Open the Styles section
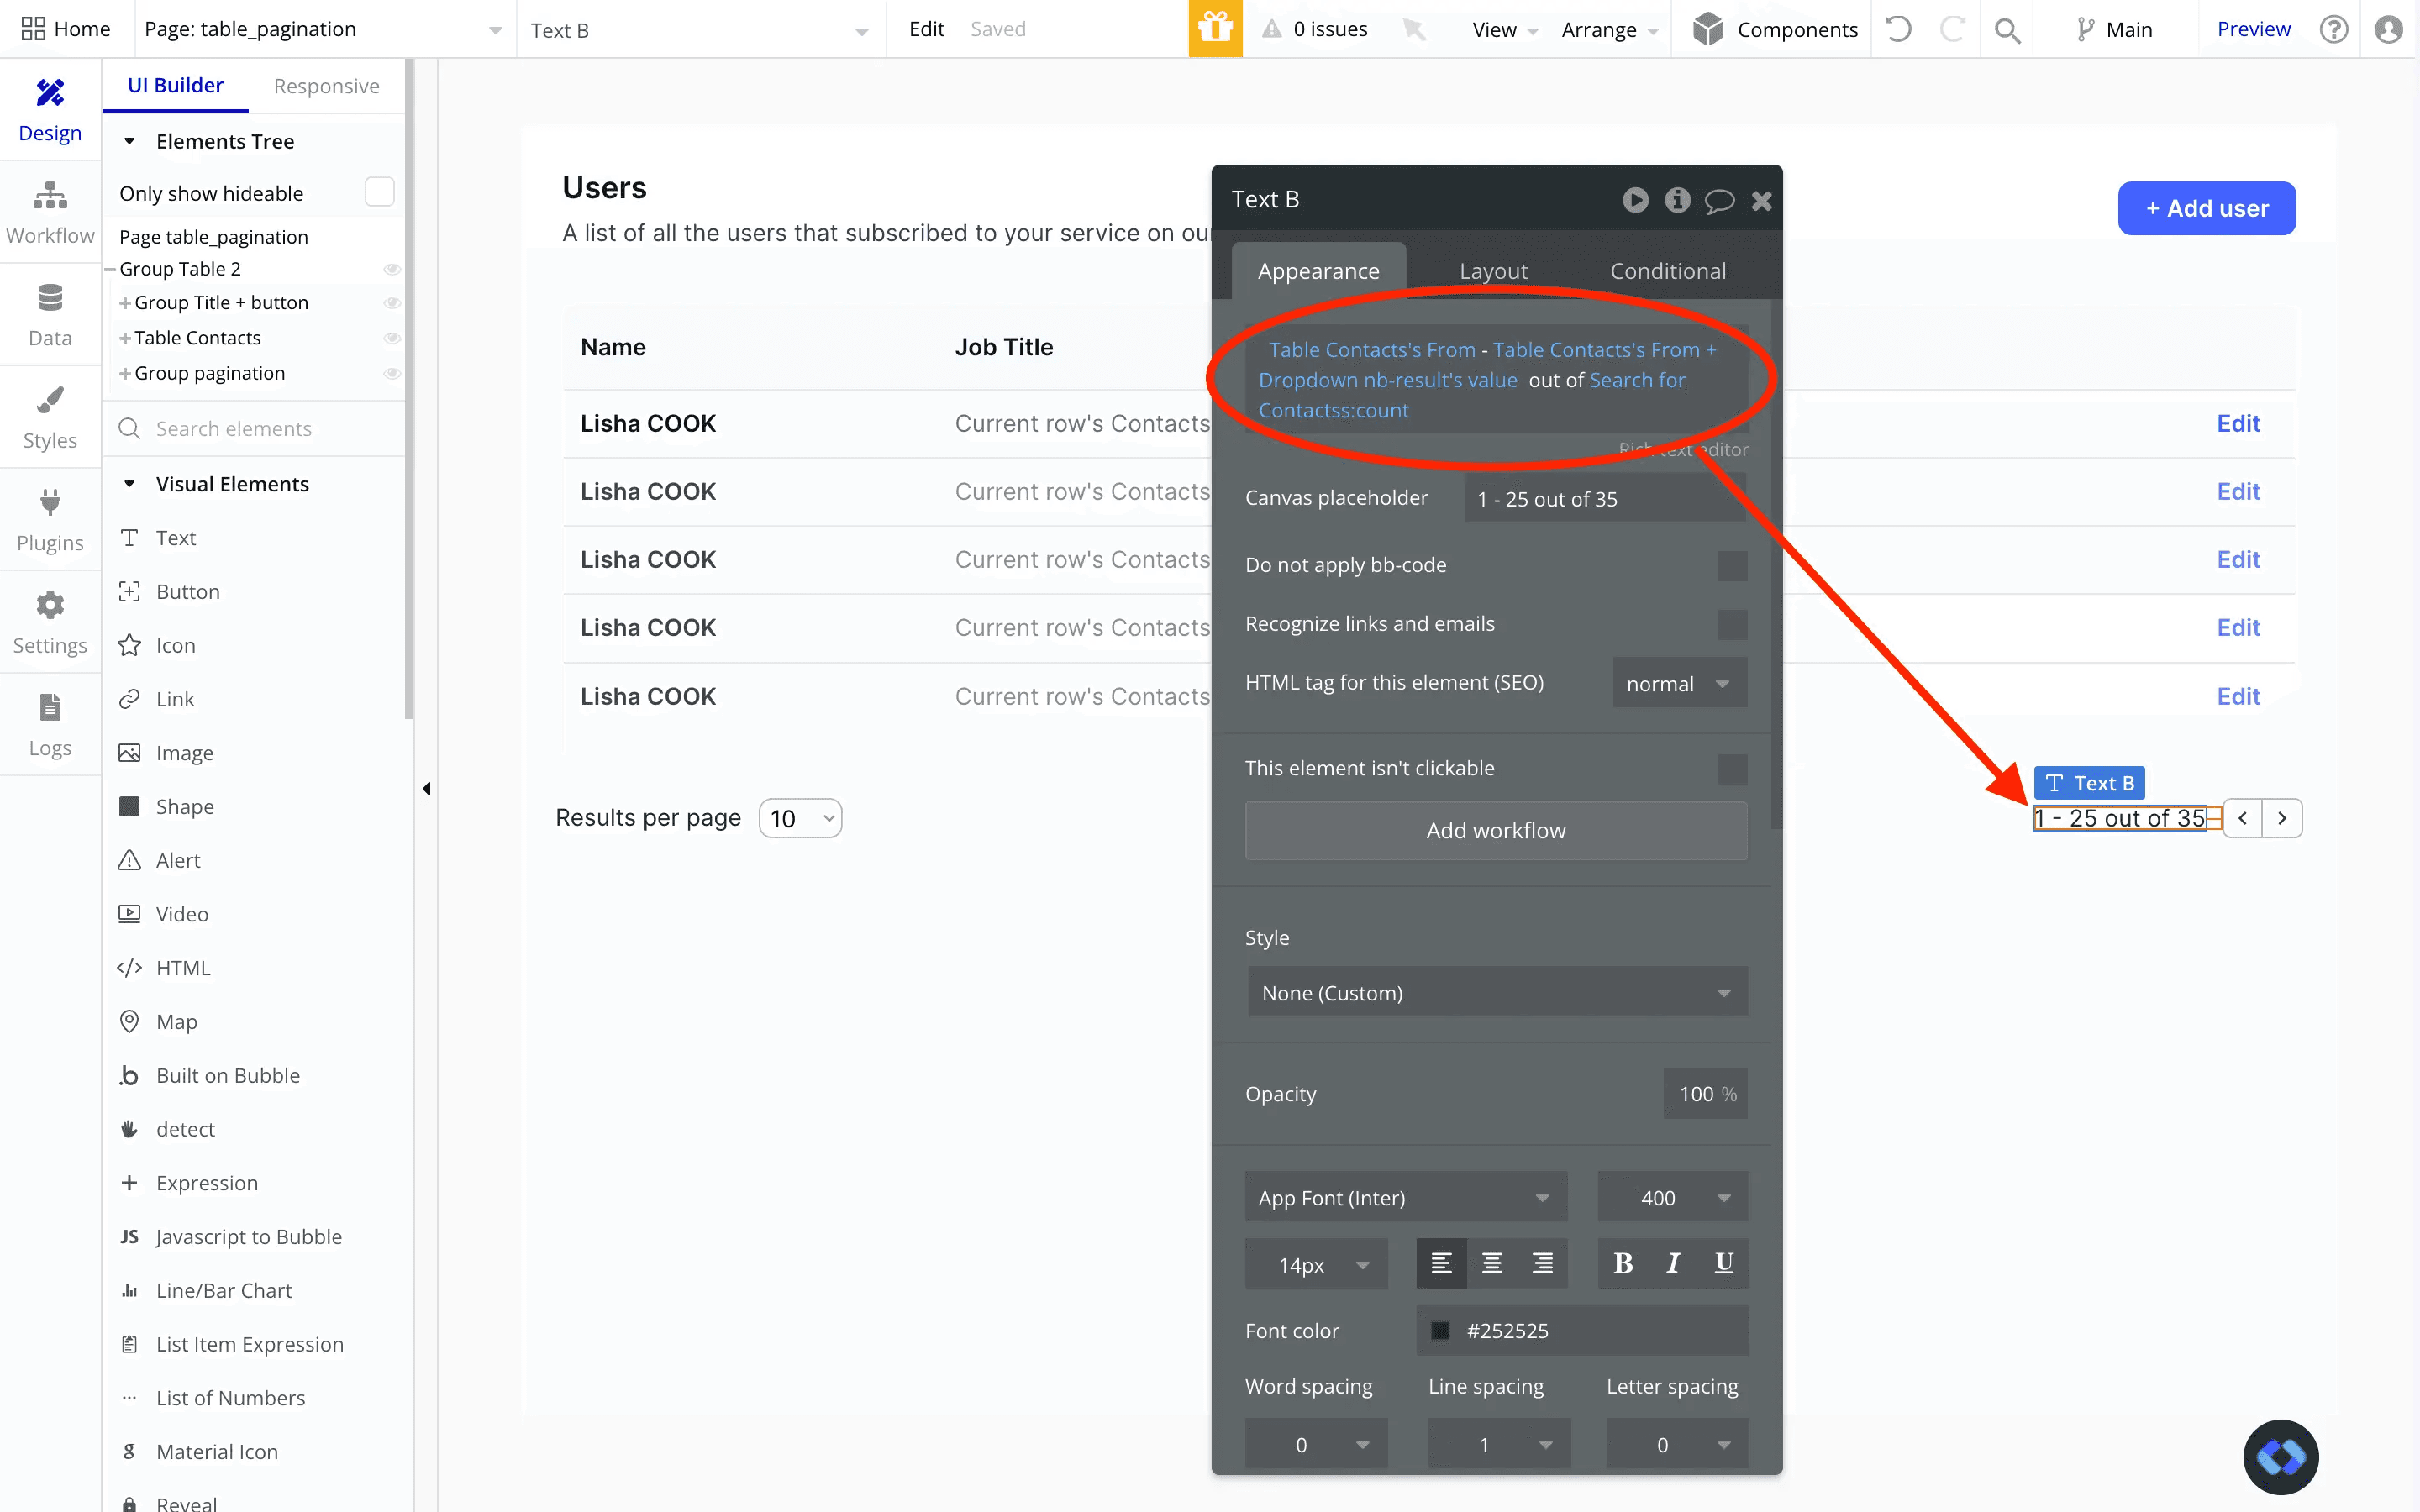Image resolution: width=2420 pixels, height=1512 pixels. coord(50,418)
